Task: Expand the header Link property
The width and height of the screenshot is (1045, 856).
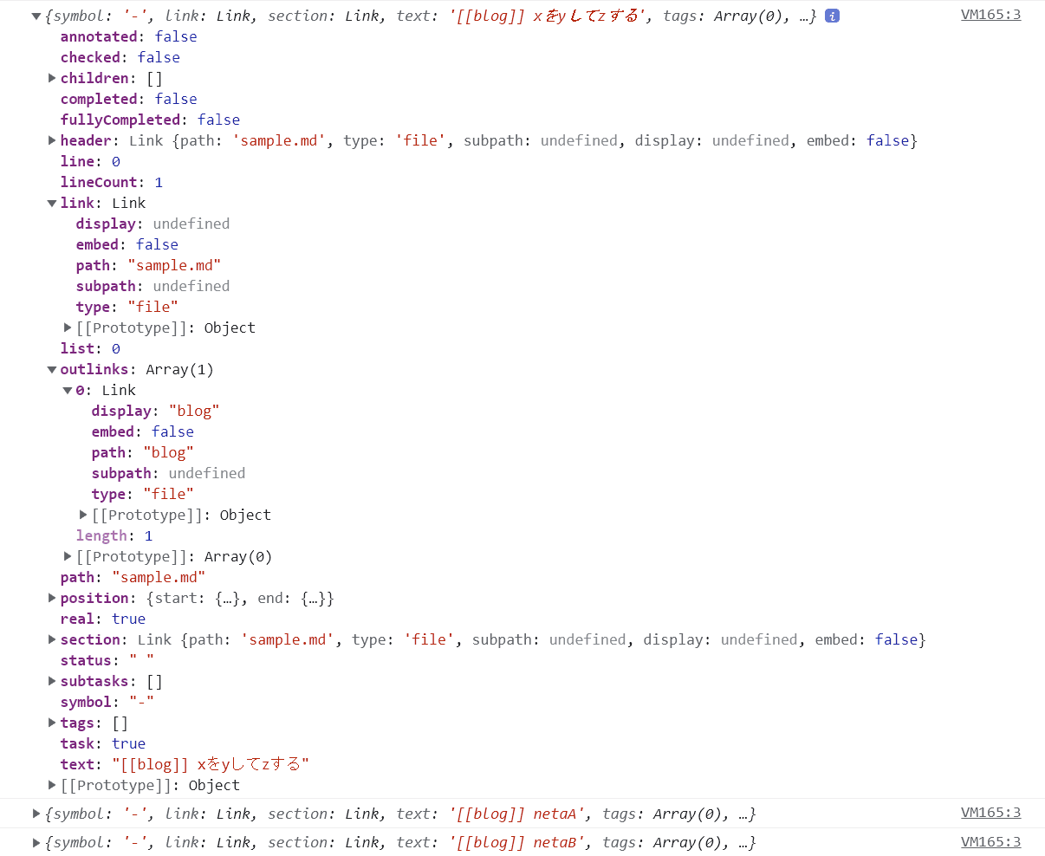Action: [x=52, y=140]
